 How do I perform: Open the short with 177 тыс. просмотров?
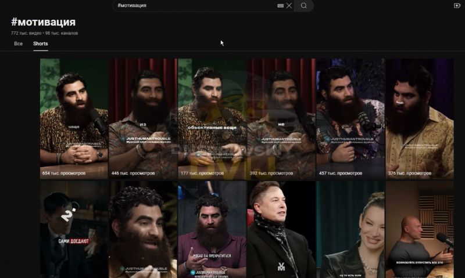(212, 118)
